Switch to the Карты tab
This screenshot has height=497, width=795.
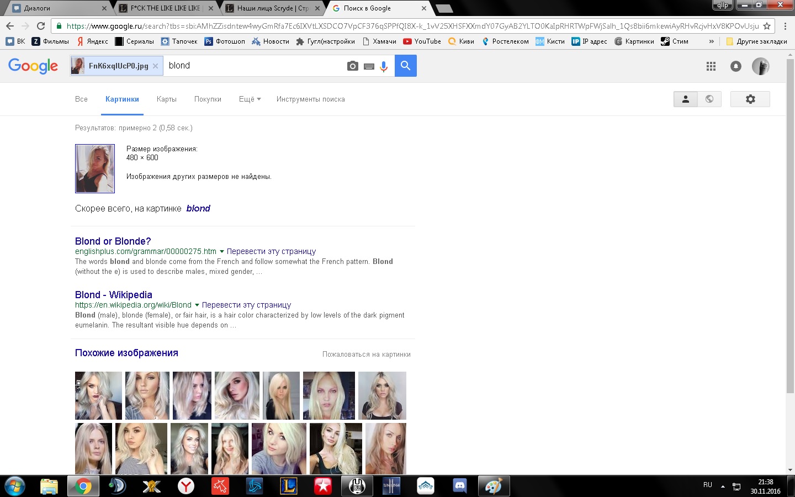pyautogui.click(x=166, y=99)
